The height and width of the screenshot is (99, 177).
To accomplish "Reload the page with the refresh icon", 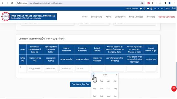I will coord(12,3).
